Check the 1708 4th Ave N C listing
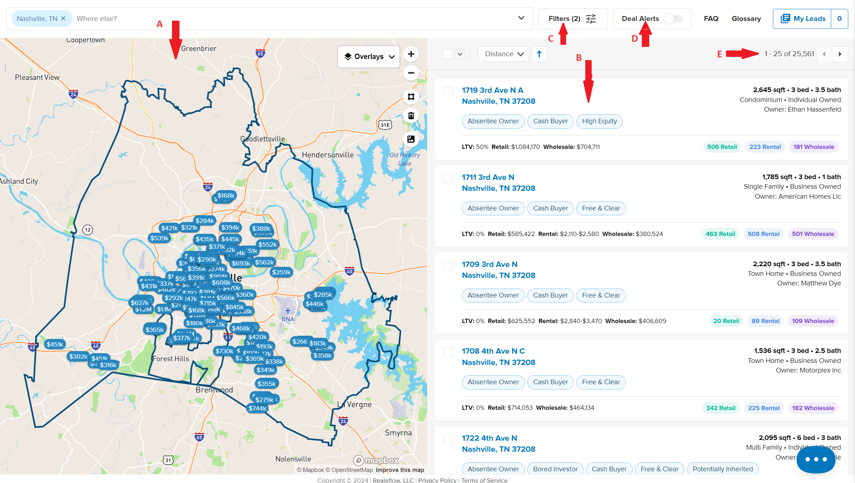The width and height of the screenshot is (855, 483). pyautogui.click(x=448, y=352)
